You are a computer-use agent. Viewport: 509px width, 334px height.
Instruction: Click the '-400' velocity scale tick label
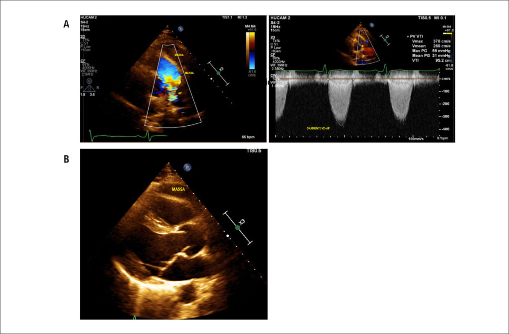click(x=445, y=129)
